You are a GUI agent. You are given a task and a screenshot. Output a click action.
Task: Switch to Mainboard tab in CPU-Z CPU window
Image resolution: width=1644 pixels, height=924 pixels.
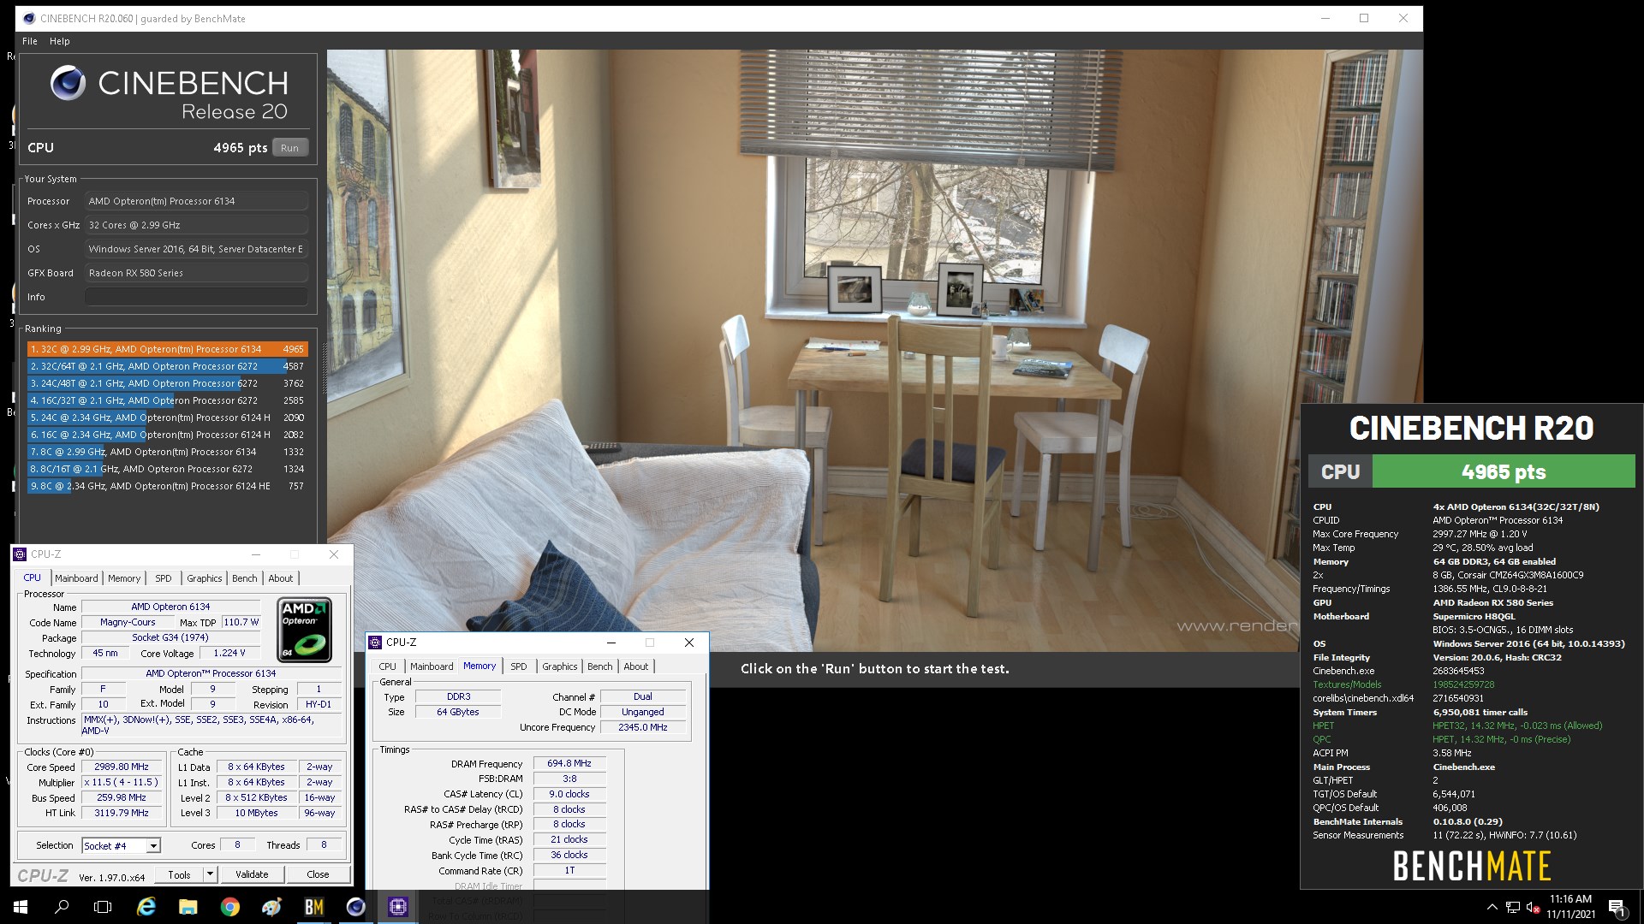point(76,578)
